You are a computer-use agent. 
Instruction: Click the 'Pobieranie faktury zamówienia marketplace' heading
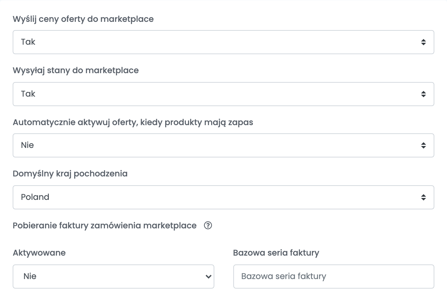tap(105, 226)
